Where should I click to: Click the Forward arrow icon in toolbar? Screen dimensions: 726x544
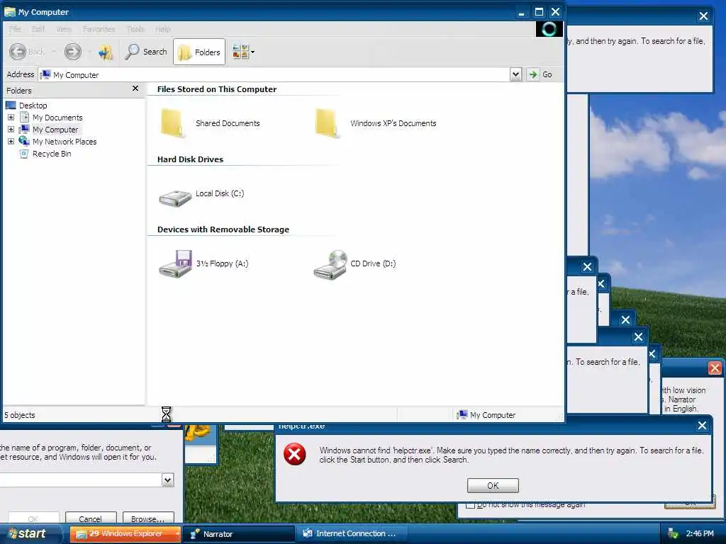(x=73, y=52)
